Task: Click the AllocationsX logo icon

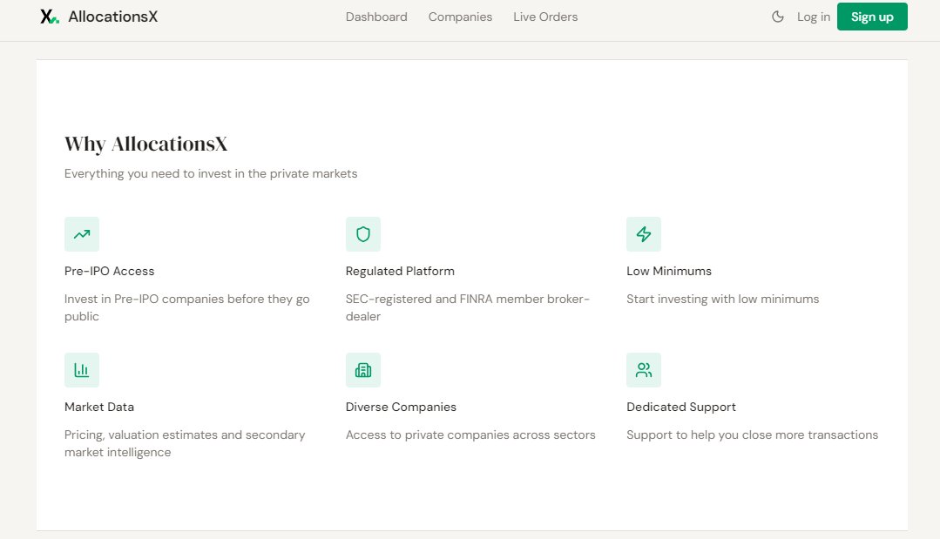Action: pyautogui.click(x=50, y=17)
